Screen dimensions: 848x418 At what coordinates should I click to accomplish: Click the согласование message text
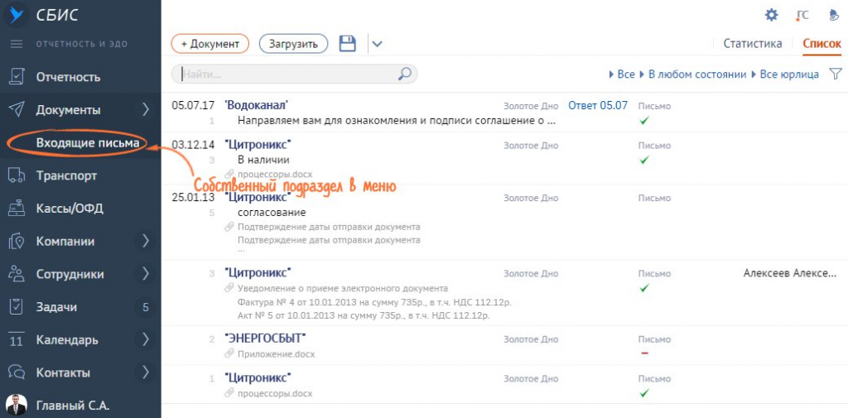tap(272, 213)
